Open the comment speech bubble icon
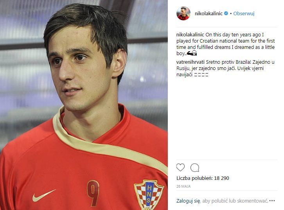This screenshot has height=210, width=284. tap(195, 168)
